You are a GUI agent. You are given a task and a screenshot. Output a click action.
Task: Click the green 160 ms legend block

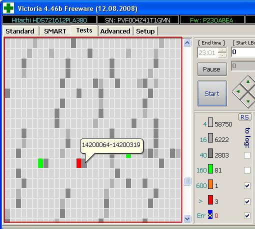pos(210,169)
